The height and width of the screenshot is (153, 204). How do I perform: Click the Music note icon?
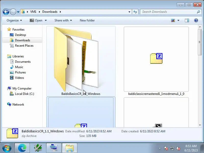pyautogui.click(x=12, y=67)
